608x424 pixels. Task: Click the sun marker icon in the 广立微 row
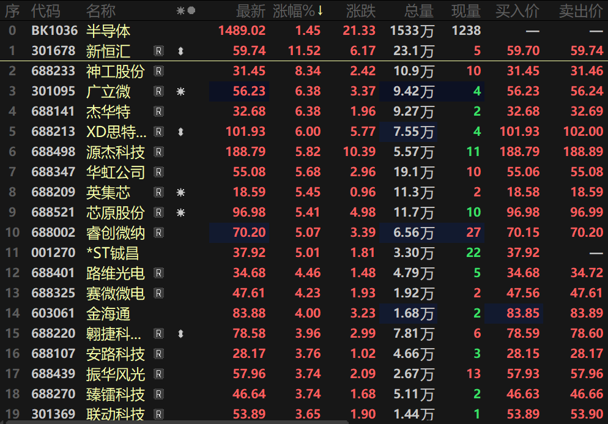click(180, 92)
